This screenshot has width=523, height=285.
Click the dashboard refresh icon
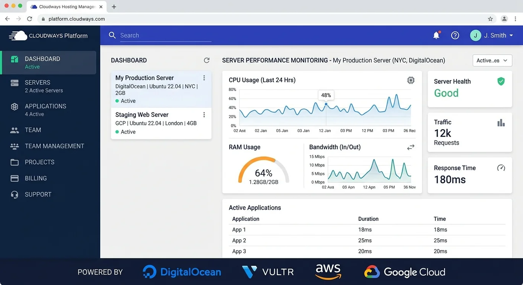tap(207, 60)
